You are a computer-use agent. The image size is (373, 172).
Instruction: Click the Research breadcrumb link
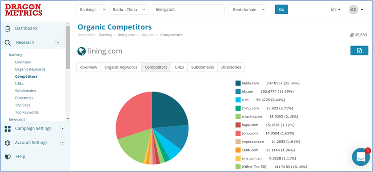pyautogui.click(x=85, y=35)
